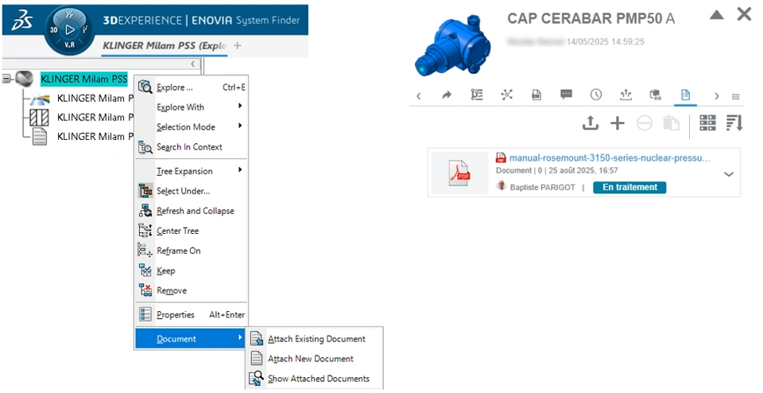This screenshot has width=763, height=393.
Task: Open the tab icon with cube and arrows
Action: pyautogui.click(x=656, y=95)
